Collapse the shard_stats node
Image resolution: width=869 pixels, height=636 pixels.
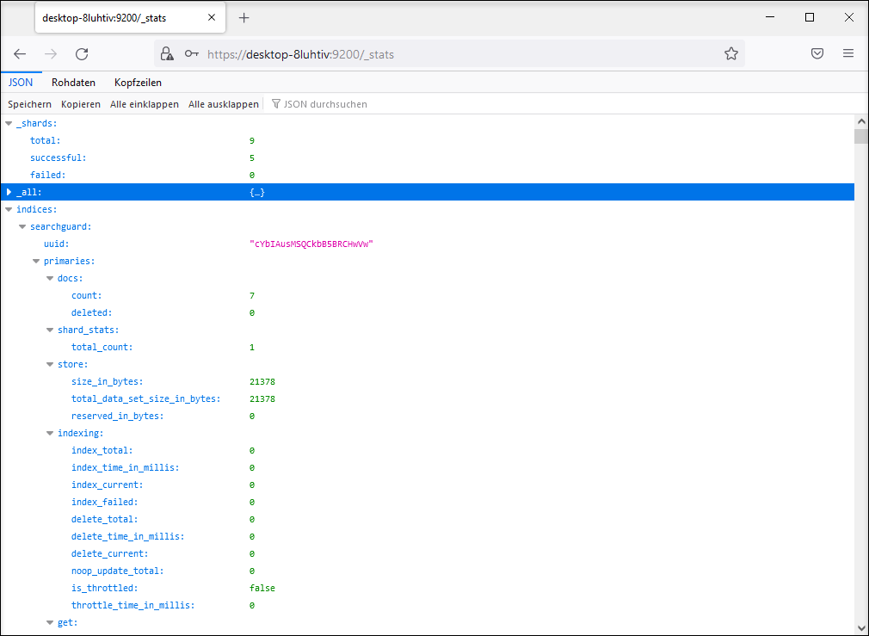click(50, 330)
